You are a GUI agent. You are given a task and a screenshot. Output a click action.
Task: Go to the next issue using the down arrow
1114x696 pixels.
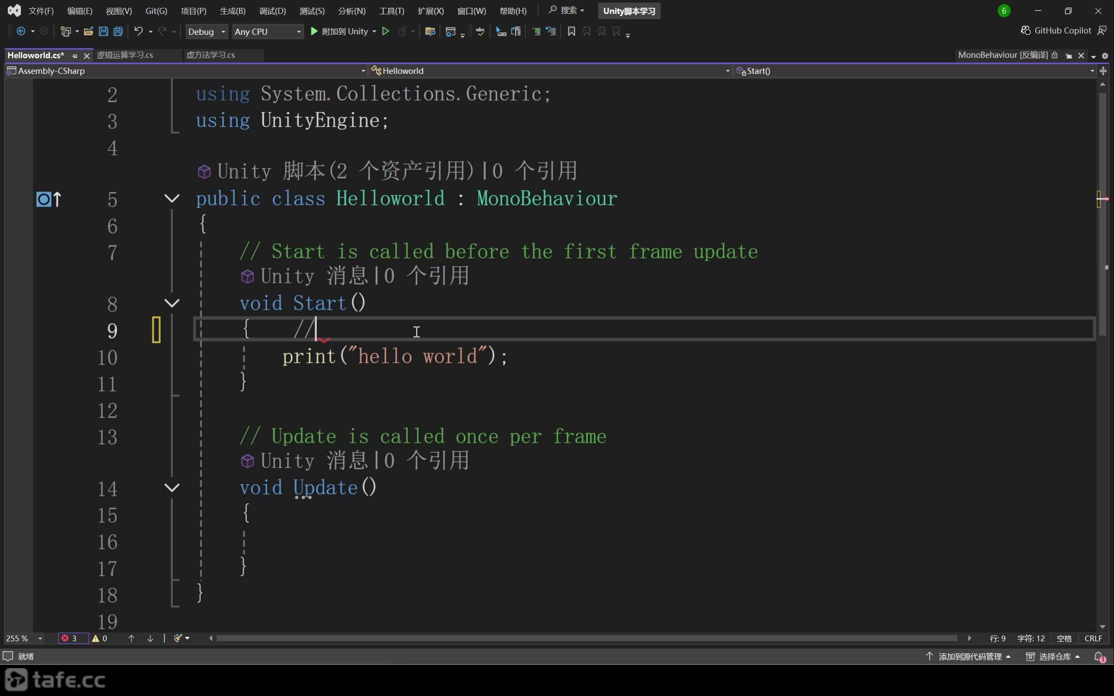(x=150, y=638)
